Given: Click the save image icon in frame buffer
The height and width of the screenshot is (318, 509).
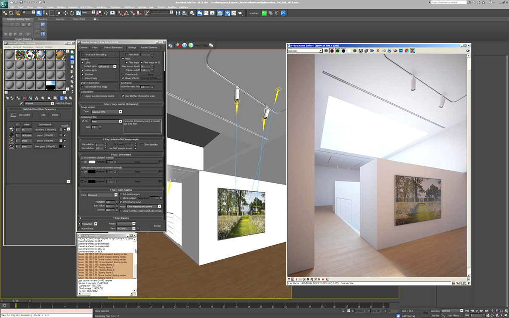Looking at the screenshot, I should pyautogui.click(x=360, y=51).
